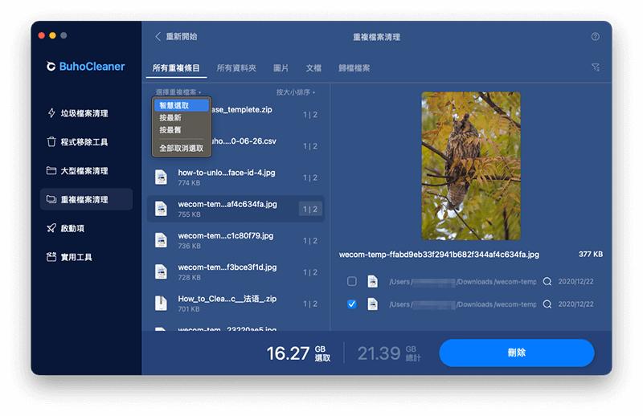Click the 21.39 GB 總計 value
Image resolution: width=643 pixels, height=416 pixels.
[389, 353]
